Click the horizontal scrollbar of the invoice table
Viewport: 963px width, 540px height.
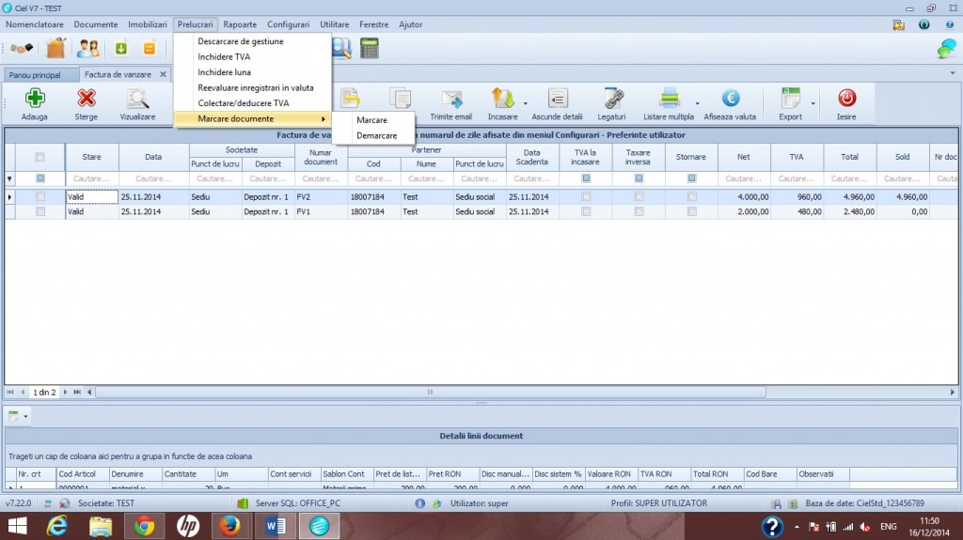(430, 393)
